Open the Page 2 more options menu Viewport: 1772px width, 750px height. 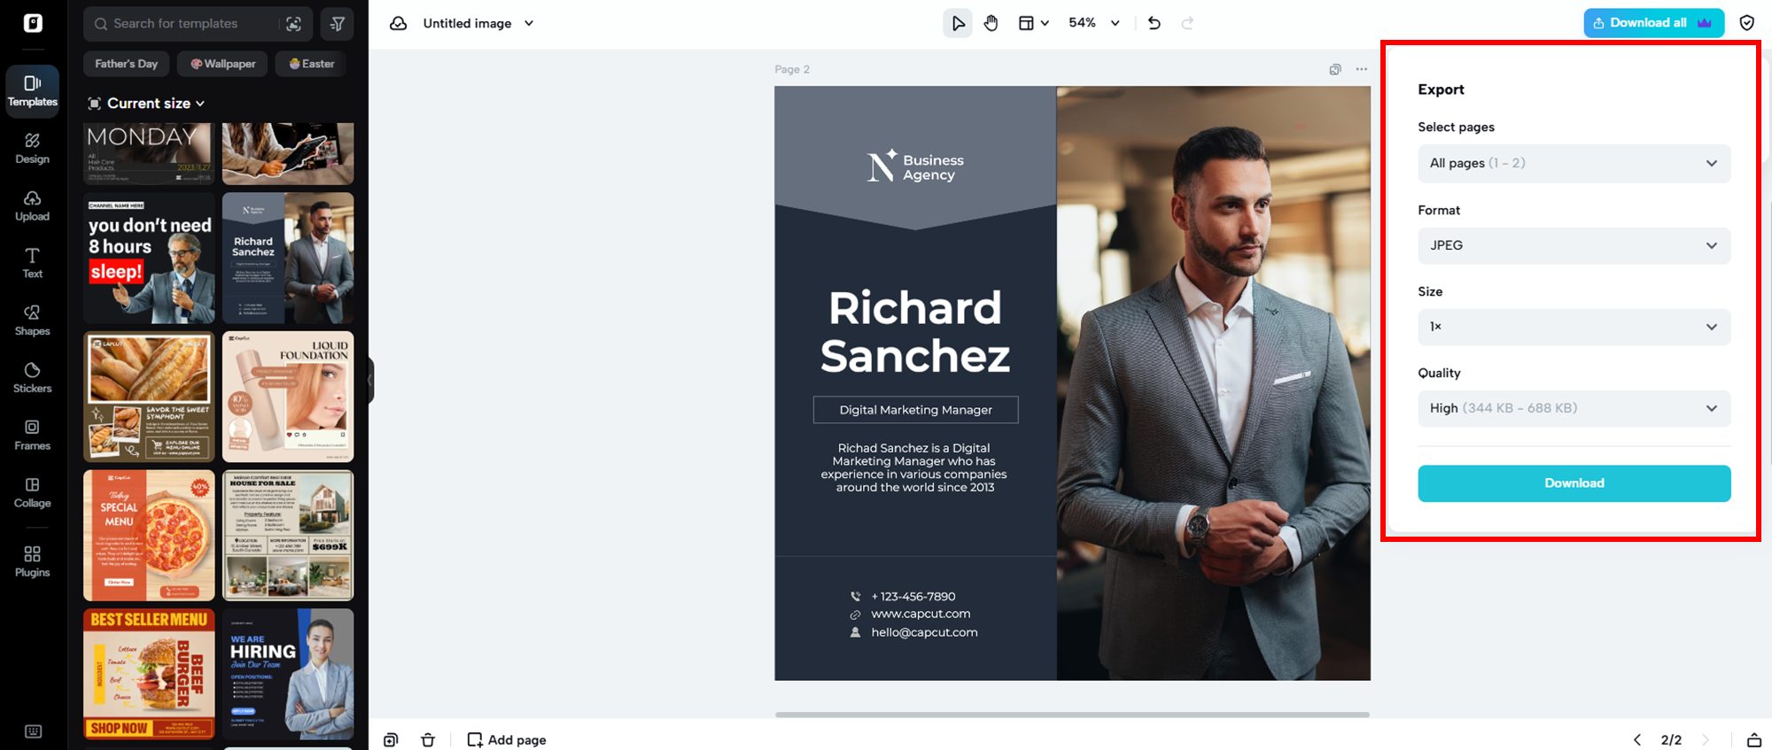point(1362,69)
